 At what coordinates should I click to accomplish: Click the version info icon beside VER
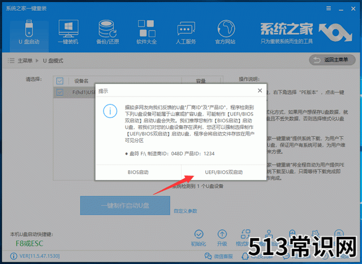14,256
